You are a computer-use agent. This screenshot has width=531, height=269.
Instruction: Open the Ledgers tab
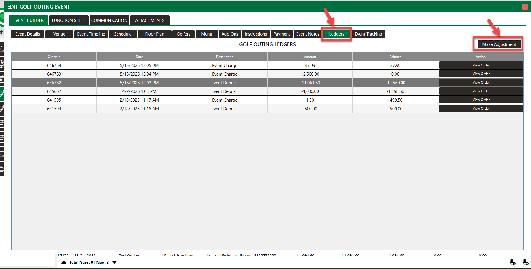(x=336, y=34)
